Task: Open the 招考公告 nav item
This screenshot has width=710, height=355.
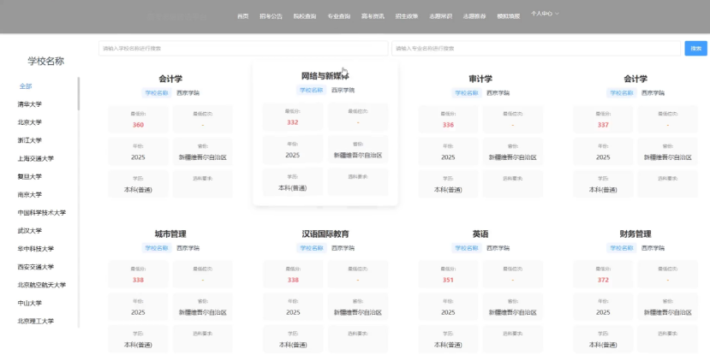Action: 271,16
